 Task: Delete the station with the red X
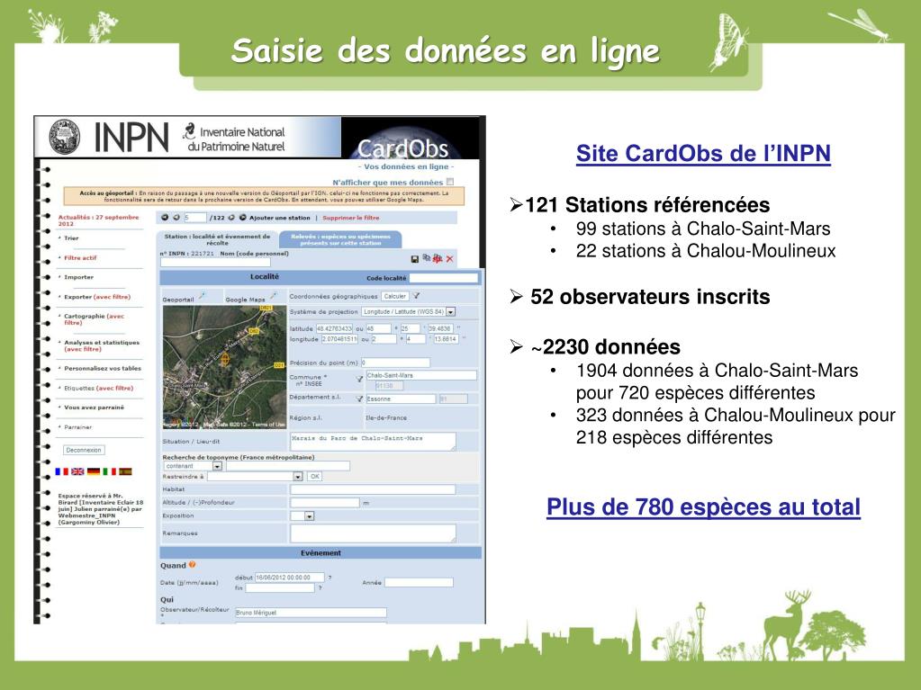(450, 259)
